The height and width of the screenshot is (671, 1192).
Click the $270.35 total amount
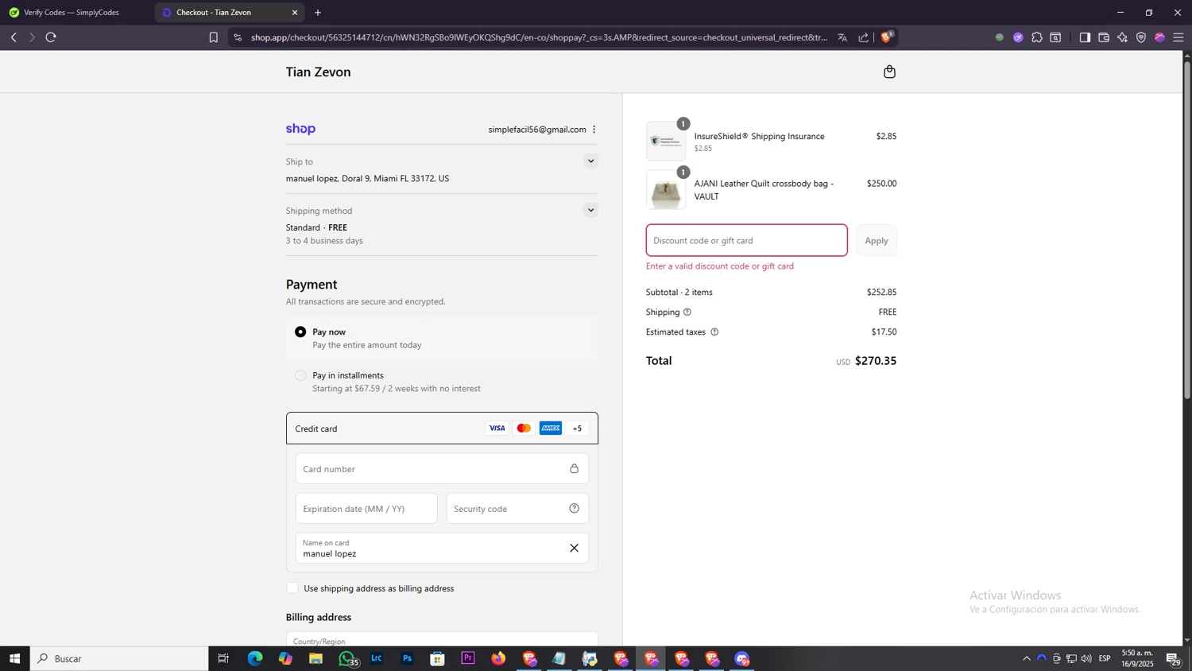point(876,361)
